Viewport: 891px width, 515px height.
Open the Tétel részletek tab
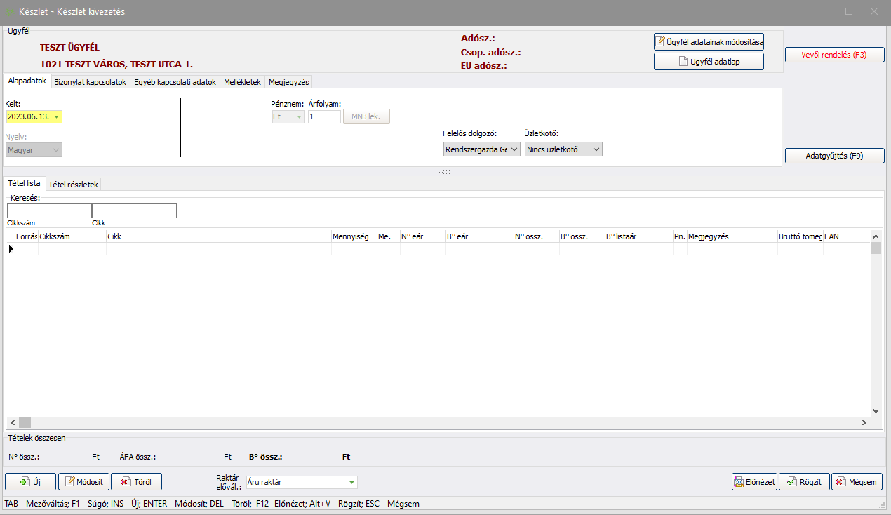tap(74, 185)
